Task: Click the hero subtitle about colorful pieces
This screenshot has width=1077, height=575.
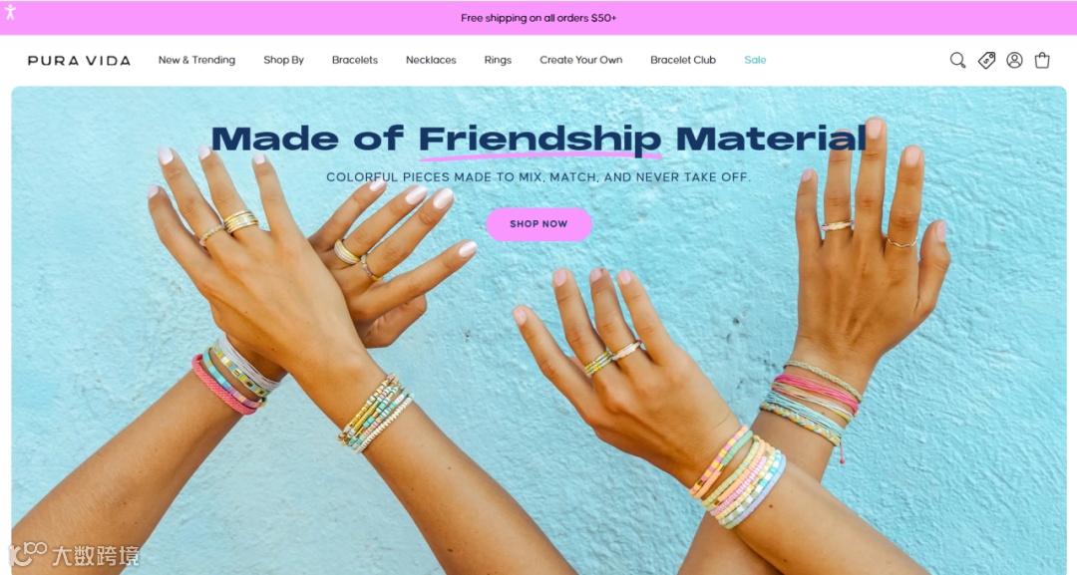Action: [x=538, y=177]
